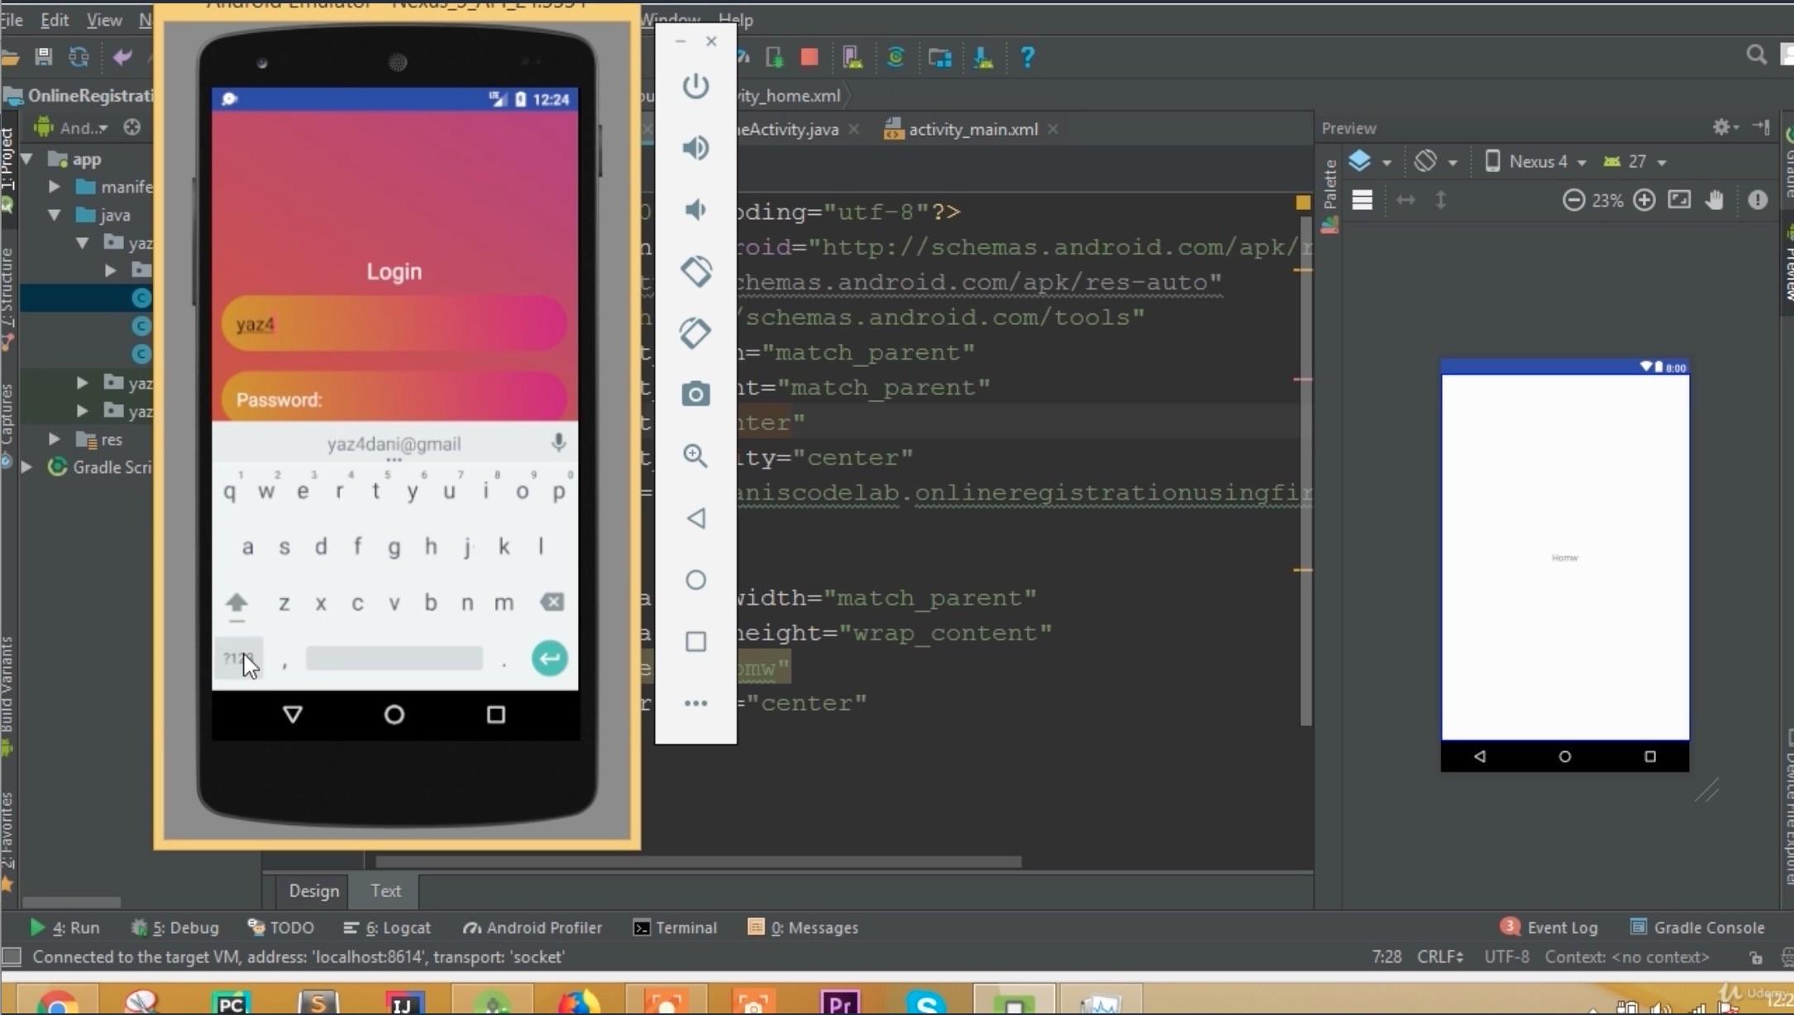Open the Terminal tool window

click(x=675, y=927)
